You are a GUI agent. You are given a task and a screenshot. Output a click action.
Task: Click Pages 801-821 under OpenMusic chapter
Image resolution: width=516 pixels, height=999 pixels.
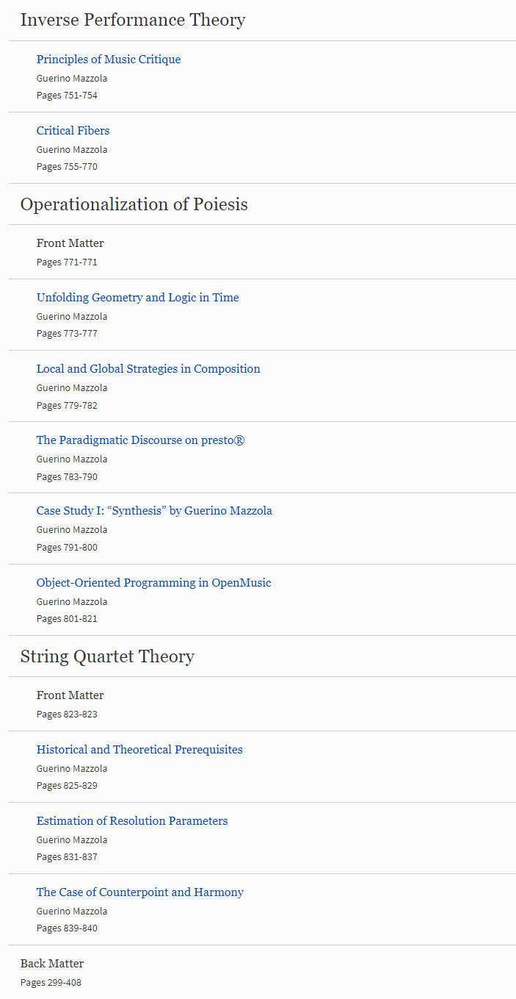tap(67, 618)
